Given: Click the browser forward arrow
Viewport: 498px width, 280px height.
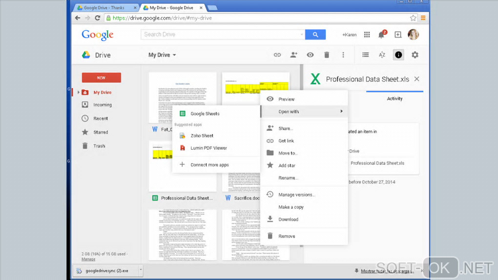Looking at the screenshot, I should (x=88, y=18).
